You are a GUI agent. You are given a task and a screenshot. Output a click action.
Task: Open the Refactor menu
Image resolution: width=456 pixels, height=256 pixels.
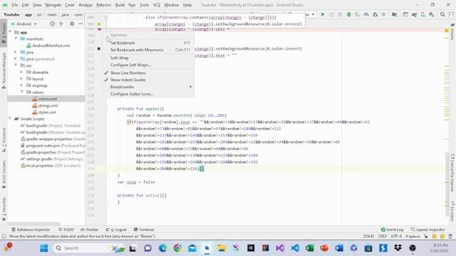[x=104, y=5]
